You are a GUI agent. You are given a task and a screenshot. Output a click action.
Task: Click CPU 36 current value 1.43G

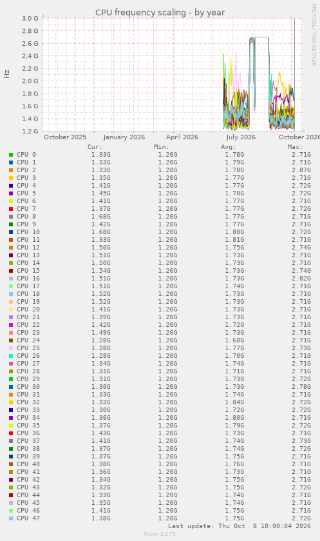(101, 433)
